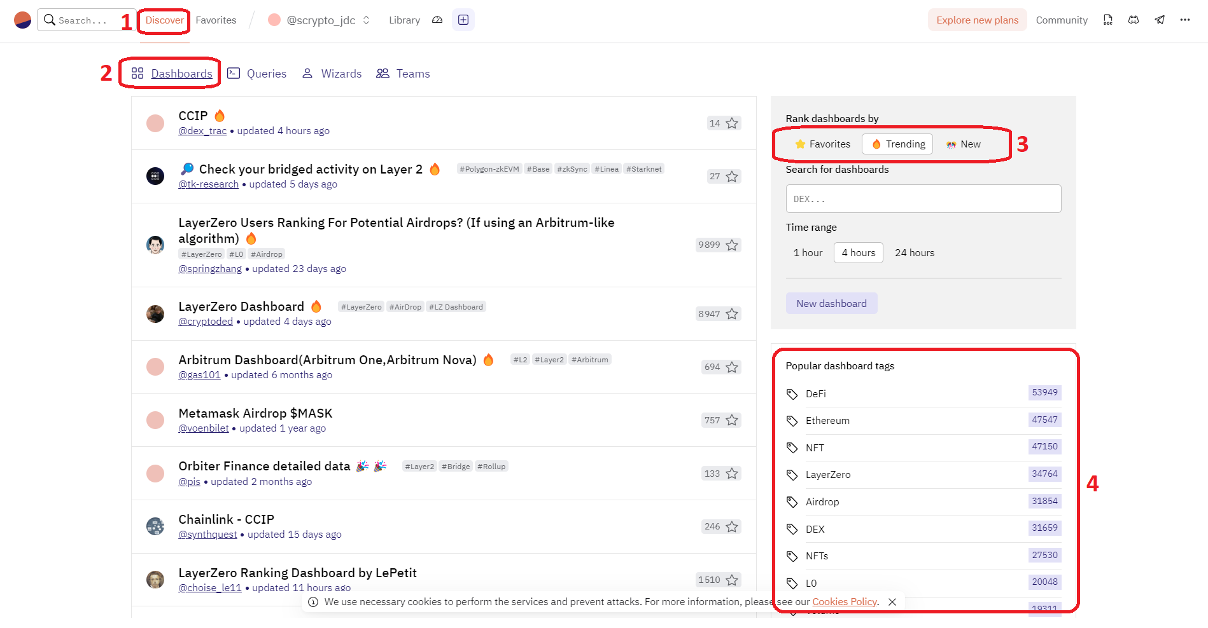Viewport: 1208px width, 628px height.
Task: Rank dashboards by New
Action: (964, 144)
